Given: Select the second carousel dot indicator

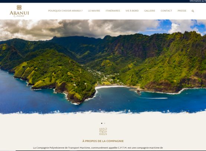Looking at the screenshot, I should coord(104,123).
